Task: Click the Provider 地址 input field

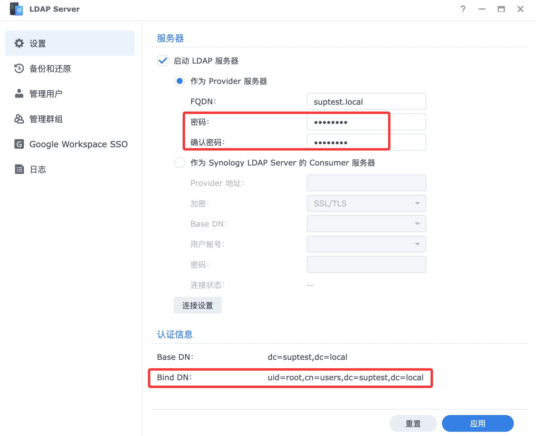Action: click(366, 183)
